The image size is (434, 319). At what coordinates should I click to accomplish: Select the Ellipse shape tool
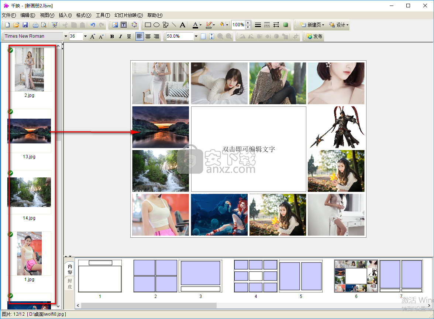pos(156,25)
